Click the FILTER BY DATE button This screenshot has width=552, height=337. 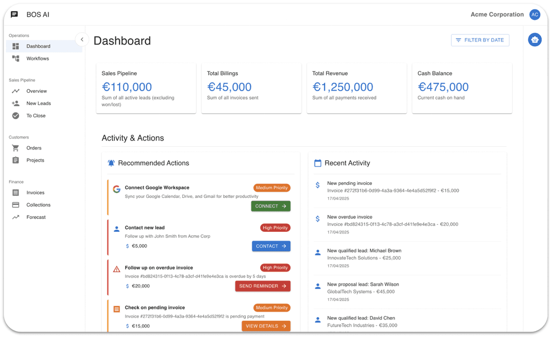pyautogui.click(x=480, y=40)
